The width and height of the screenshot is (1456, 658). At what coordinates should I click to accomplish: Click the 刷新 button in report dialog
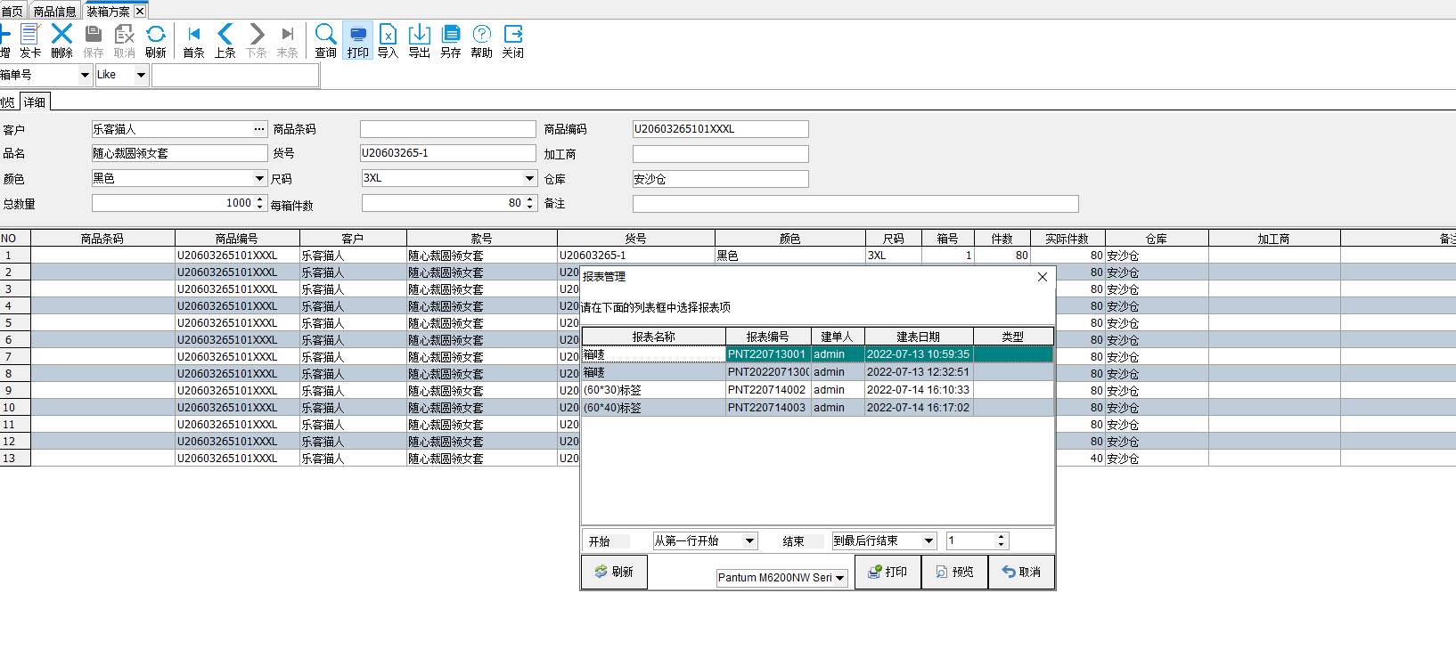pyautogui.click(x=614, y=572)
